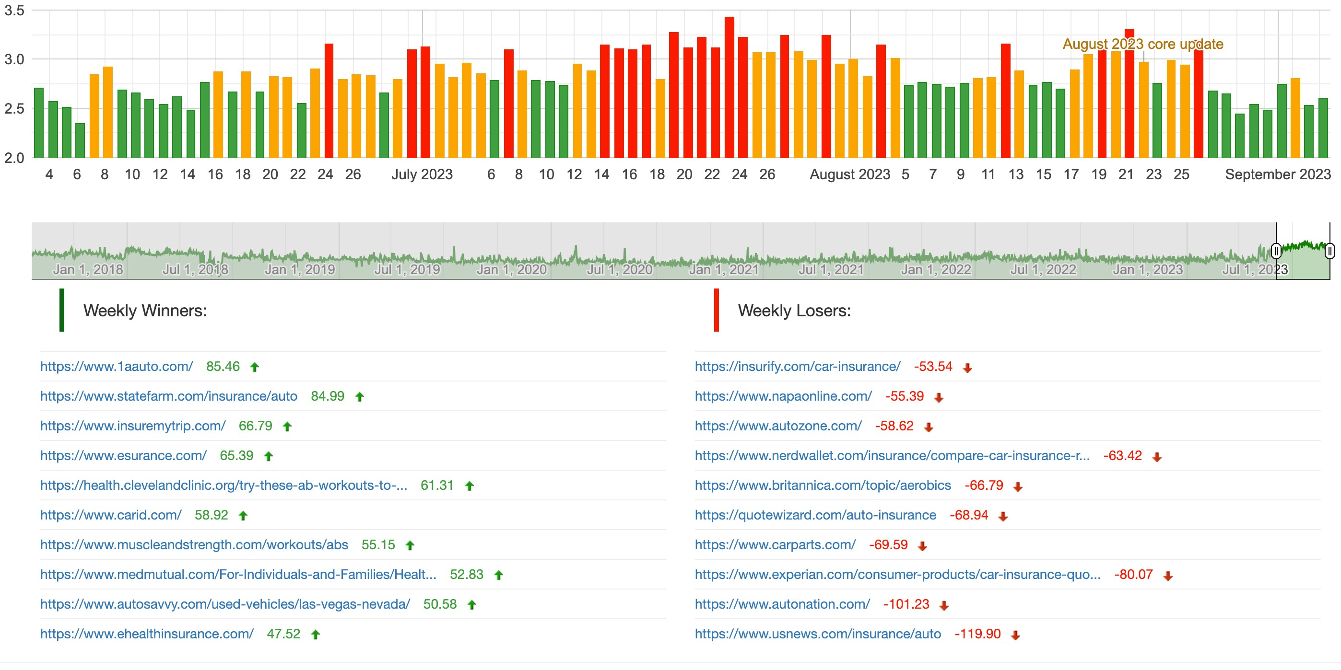The height and width of the screenshot is (670, 1341).
Task: Click the green up arrow beside 84.99
Action: (x=359, y=397)
